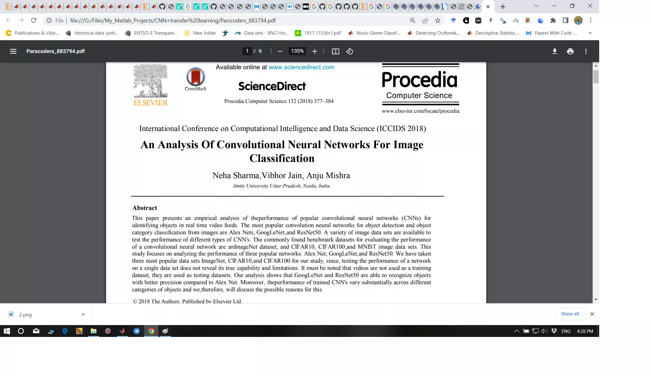The image size is (651, 375).
Task: Zoom in with the plus icon
Action: (x=315, y=51)
